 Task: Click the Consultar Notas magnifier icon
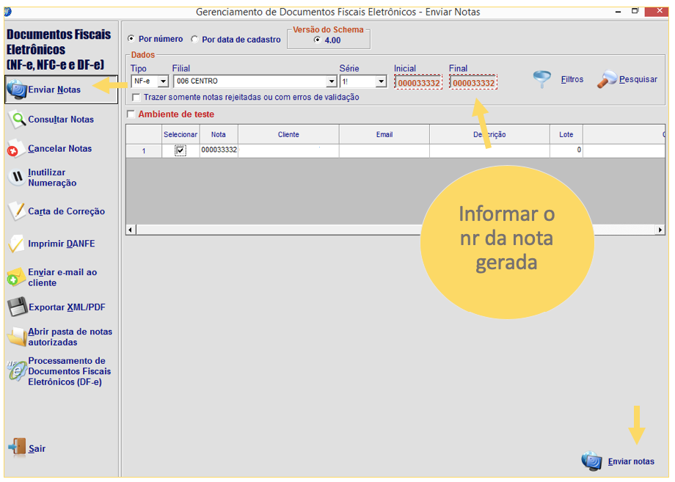16,119
